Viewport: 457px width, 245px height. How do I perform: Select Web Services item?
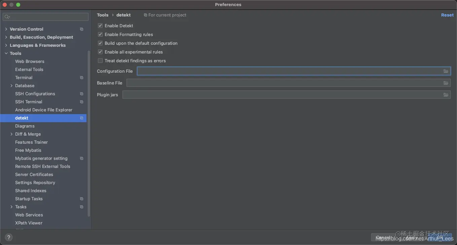click(x=29, y=215)
